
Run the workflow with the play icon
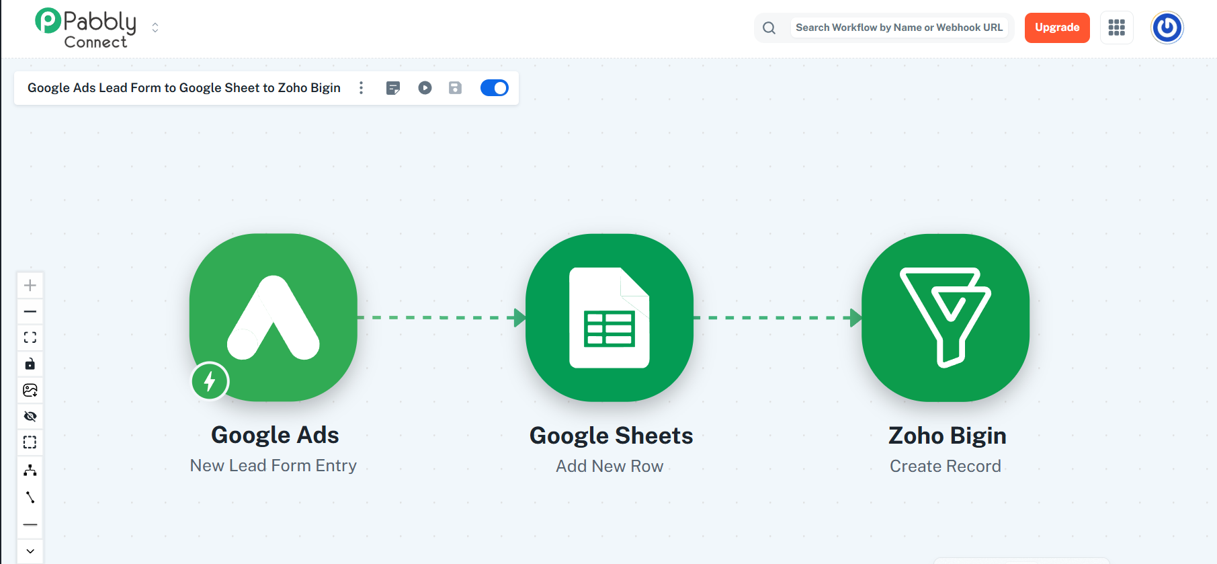pyautogui.click(x=425, y=88)
